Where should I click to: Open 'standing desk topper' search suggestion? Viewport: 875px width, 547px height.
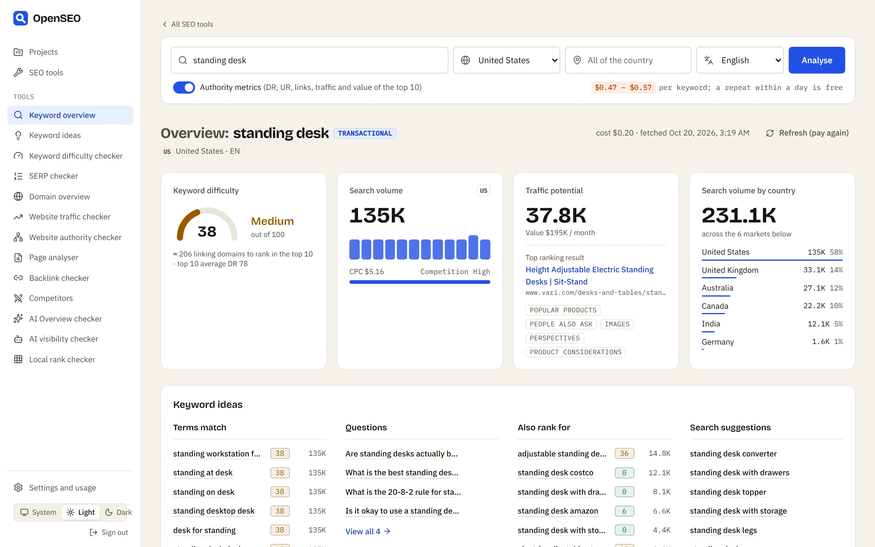[x=728, y=492]
